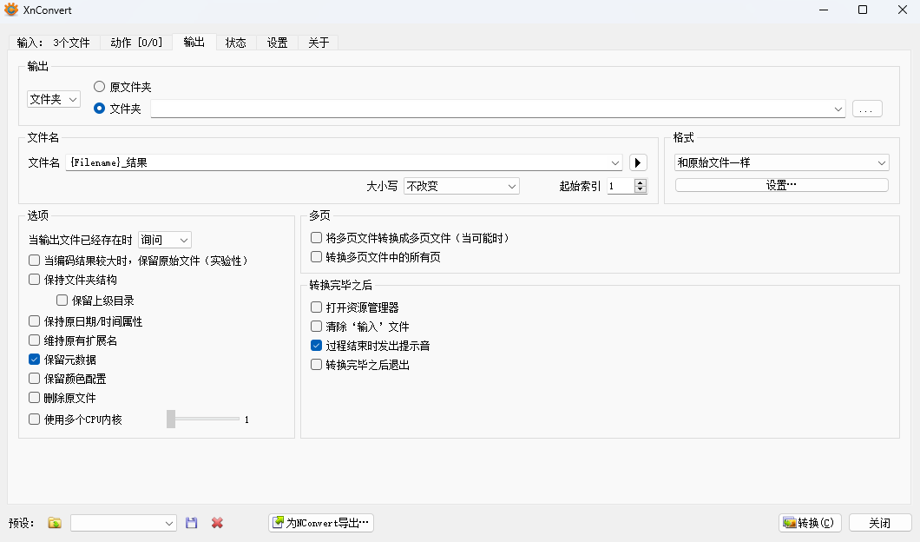920x542 pixels.
Task: Expand the 大小写 不改变 dropdown
Action: click(461, 186)
